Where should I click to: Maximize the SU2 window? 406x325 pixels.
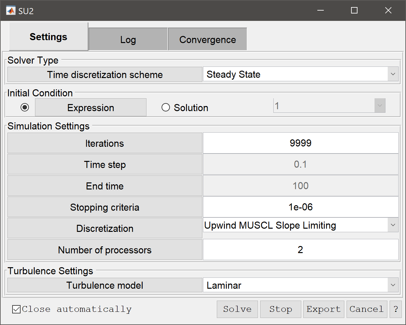coord(354,11)
